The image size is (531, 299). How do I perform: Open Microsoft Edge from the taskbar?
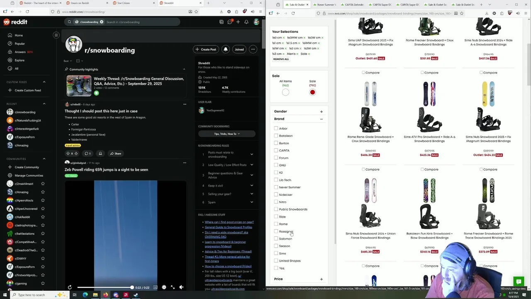coord(85,295)
